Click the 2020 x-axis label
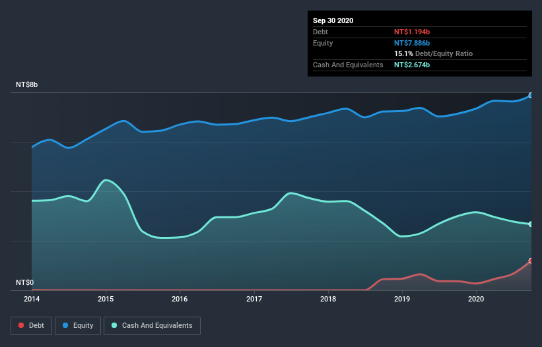Image resolution: width=542 pixels, height=347 pixels. 476,299
